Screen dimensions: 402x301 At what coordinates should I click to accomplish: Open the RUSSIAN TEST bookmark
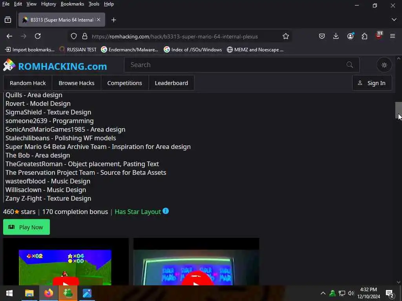coord(78,50)
